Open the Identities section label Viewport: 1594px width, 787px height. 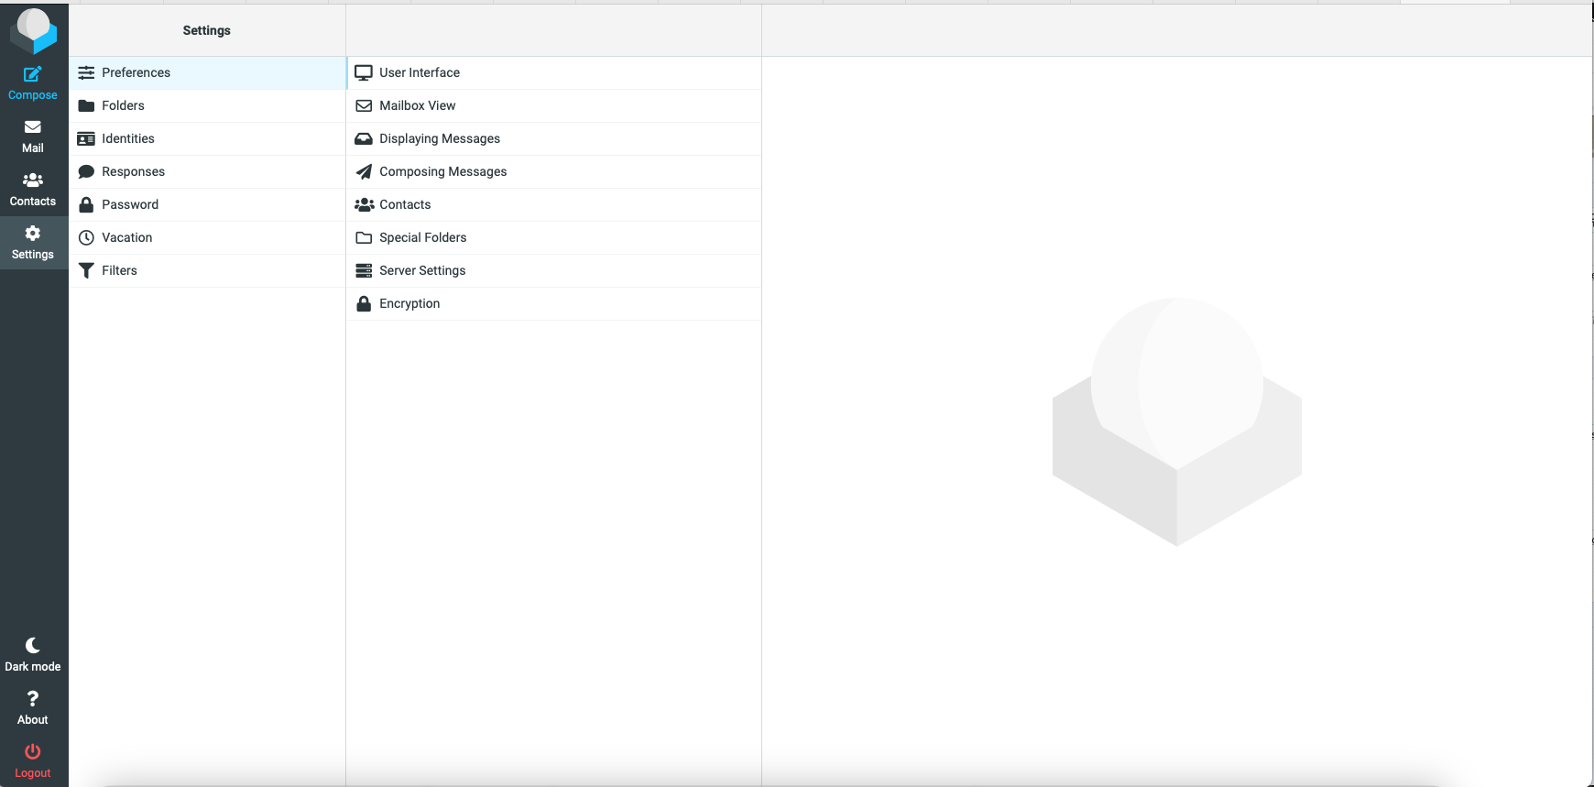(x=128, y=138)
